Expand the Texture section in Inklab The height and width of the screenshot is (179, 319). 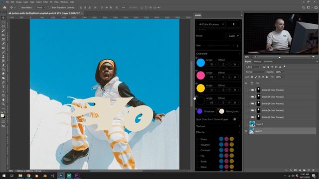coord(240,126)
